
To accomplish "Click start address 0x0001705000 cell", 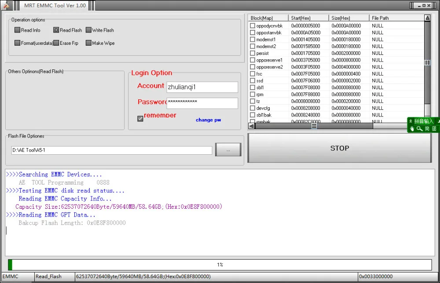I will [x=306, y=53].
